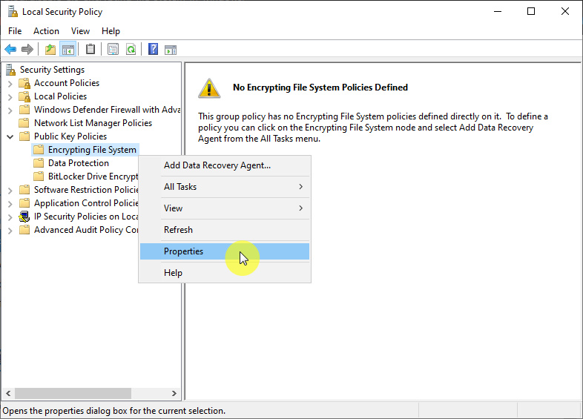Image resolution: width=583 pixels, height=419 pixels.
Task: Click the green Refresh toolbar icon
Action: [x=131, y=50]
